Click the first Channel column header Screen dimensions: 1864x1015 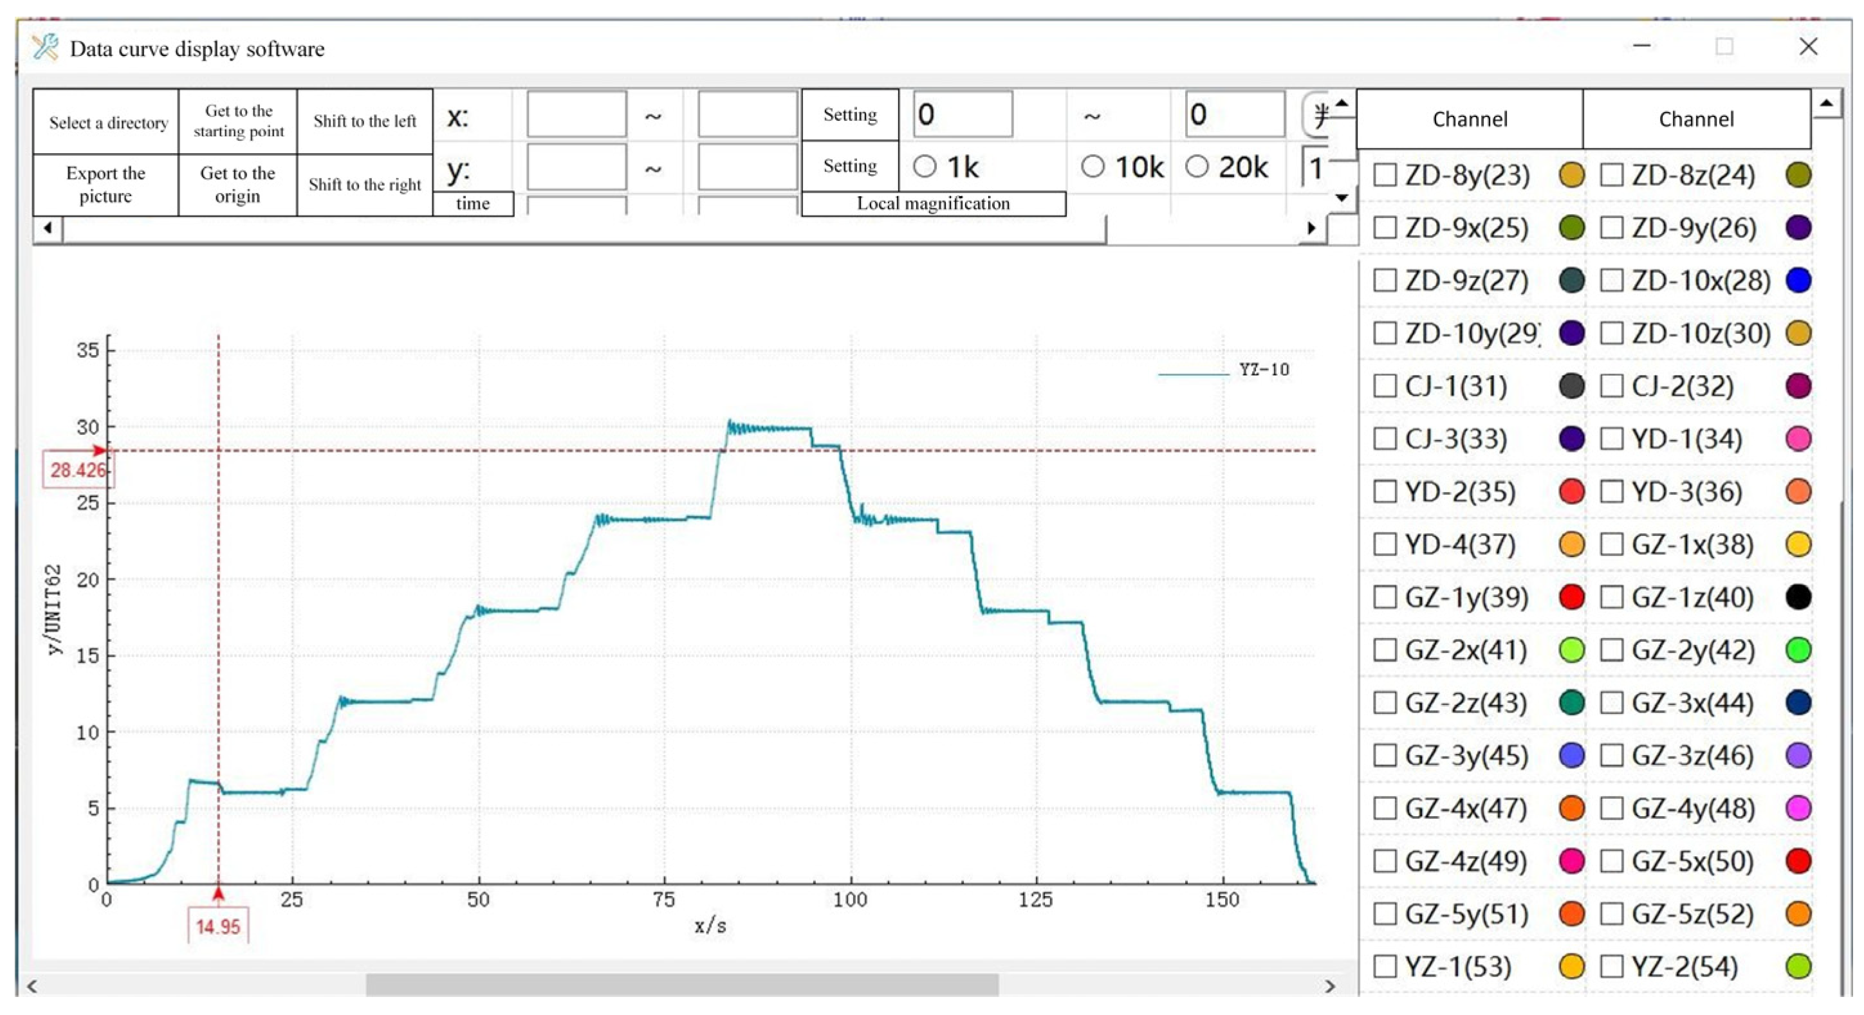tap(1470, 120)
